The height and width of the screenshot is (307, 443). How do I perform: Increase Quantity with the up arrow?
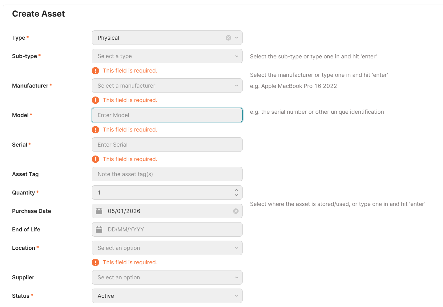pyautogui.click(x=236, y=190)
